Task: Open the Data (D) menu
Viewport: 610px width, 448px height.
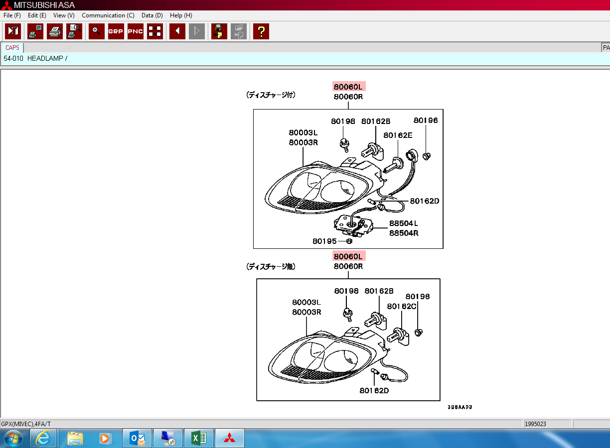Action: (152, 15)
